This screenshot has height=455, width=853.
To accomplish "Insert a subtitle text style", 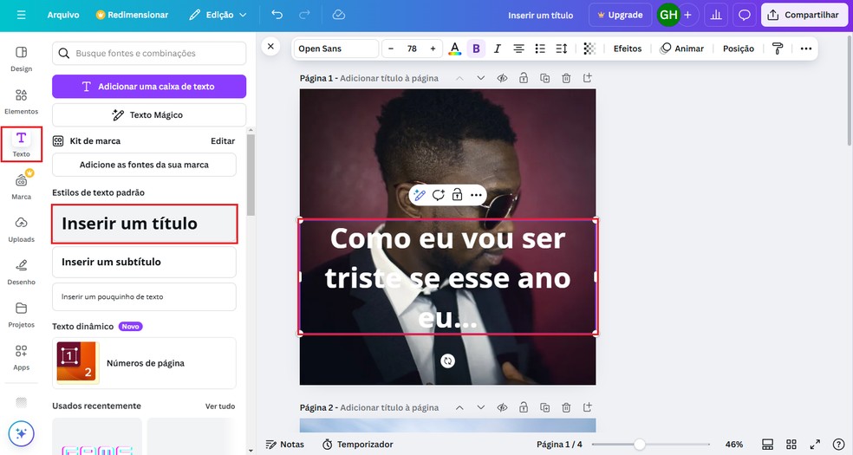I will [144, 262].
